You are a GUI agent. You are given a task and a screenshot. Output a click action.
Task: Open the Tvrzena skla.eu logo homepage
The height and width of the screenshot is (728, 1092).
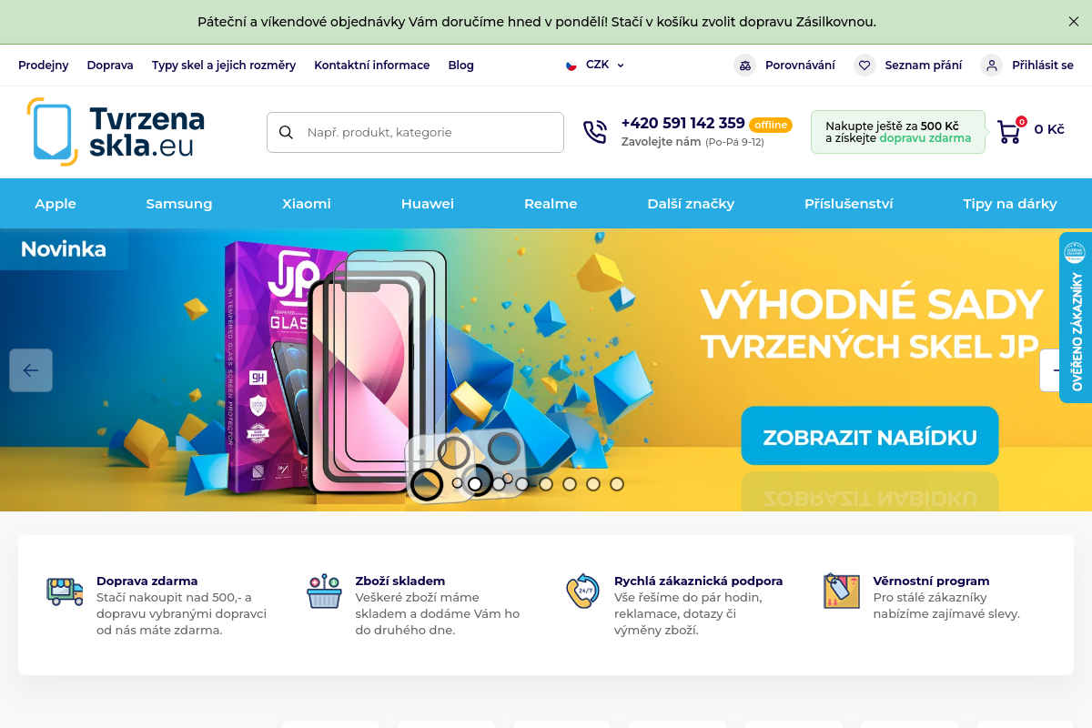pos(116,132)
